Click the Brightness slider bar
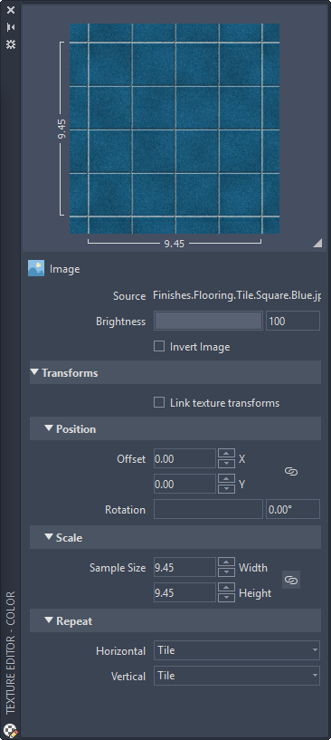This screenshot has width=331, height=740. [x=208, y=321]
